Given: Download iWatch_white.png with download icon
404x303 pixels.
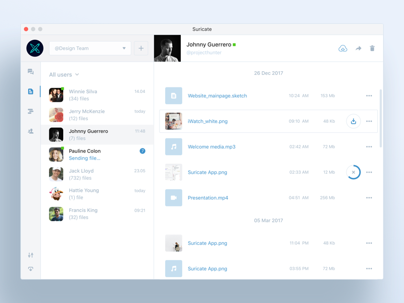Looking at the screenshot, I should 353,121.
